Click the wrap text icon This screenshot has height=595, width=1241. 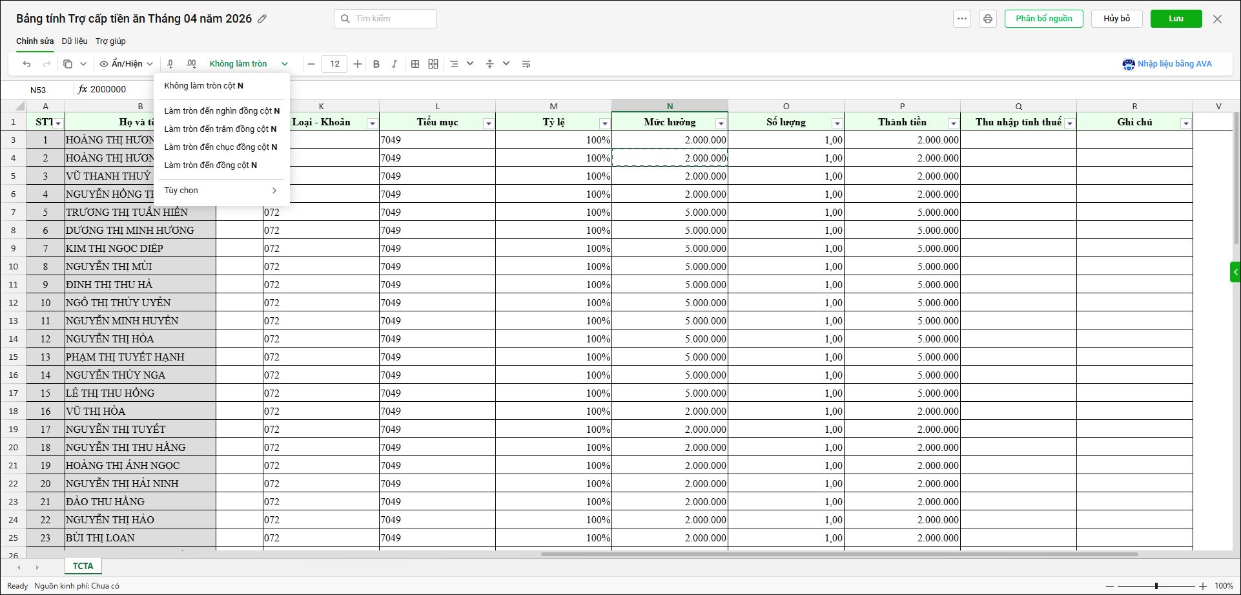(526, 64)
